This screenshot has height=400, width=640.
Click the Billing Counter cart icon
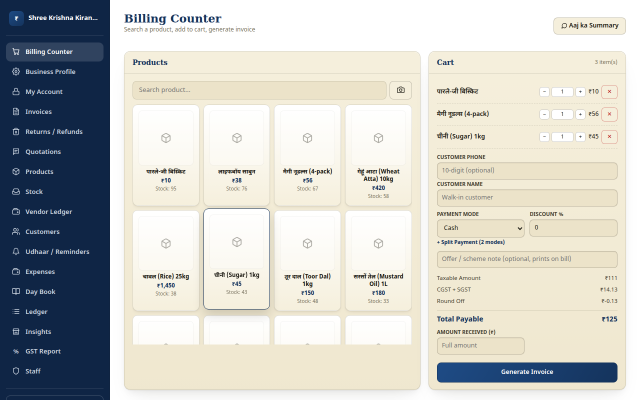[x=16, y=51]
